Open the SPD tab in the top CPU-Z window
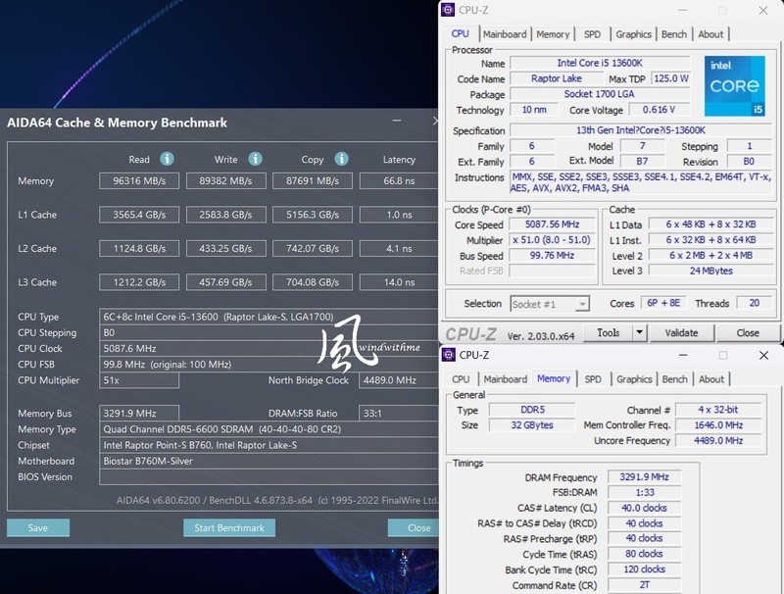This screenshot has height=594, width=784. (x=592, y=33)
